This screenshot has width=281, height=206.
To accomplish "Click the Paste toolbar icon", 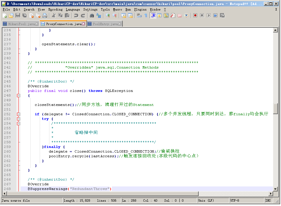I will (67, 16).
